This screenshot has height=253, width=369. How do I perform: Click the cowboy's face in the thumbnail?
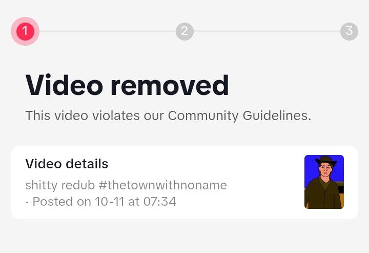coord(325,170)
